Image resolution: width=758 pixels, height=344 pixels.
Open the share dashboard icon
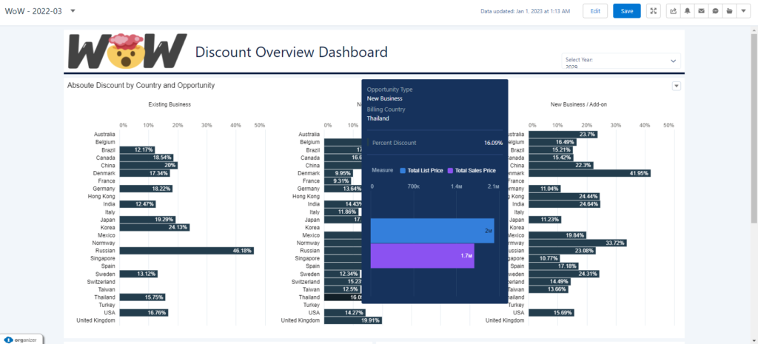(674, 11)
